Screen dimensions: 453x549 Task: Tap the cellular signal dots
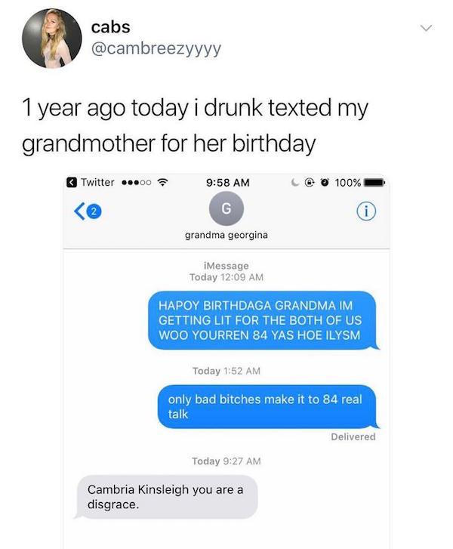point(137,183)
